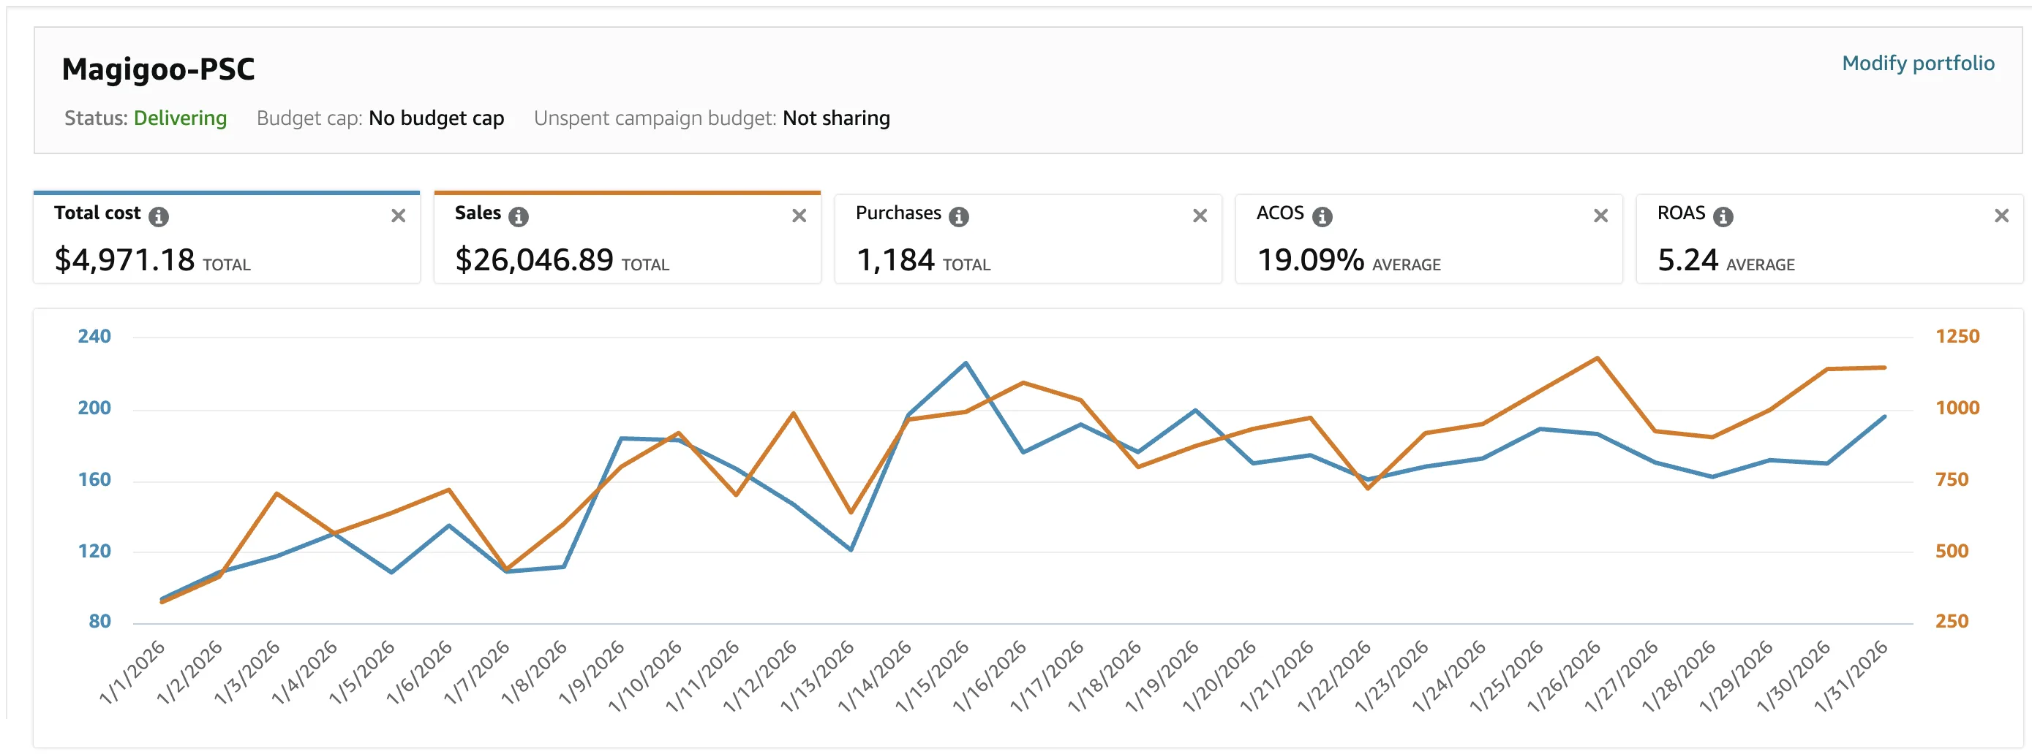The image size is (2032, 754).
Task: Click the Purchases info icon
Action: tap(958, 217)
